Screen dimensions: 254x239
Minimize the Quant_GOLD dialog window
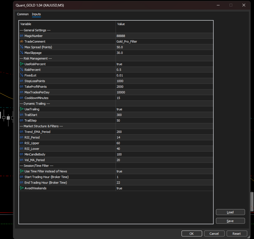click(218, 5)
